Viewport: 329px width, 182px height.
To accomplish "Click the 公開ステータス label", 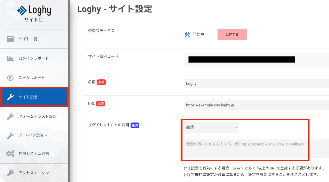I will pos(101,31).
